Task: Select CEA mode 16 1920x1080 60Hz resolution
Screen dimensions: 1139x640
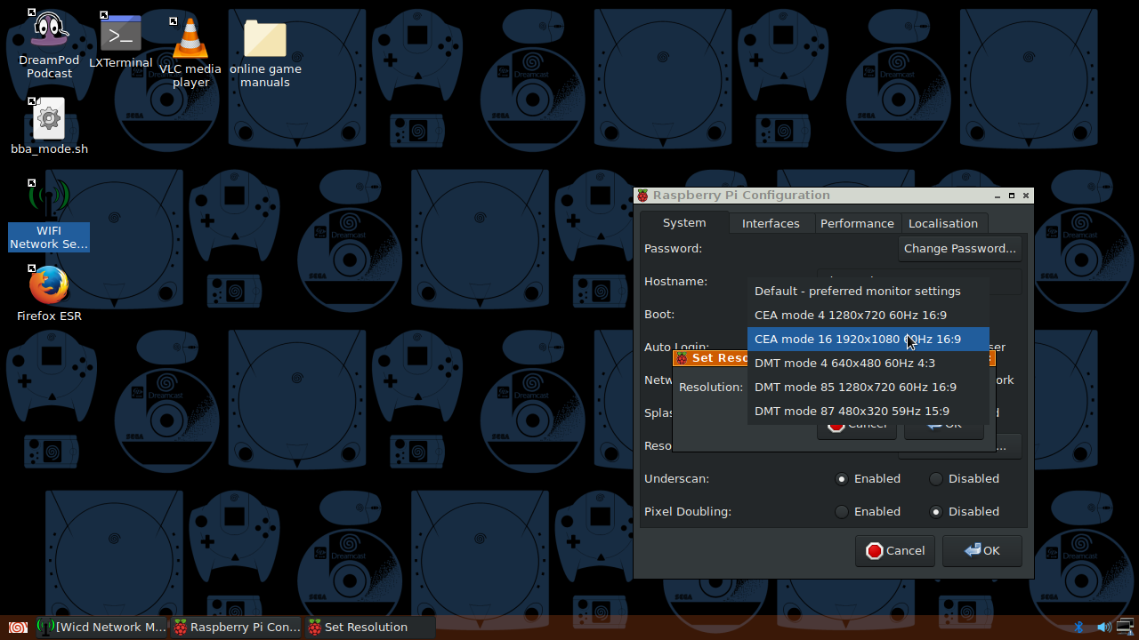Action: 868,339
